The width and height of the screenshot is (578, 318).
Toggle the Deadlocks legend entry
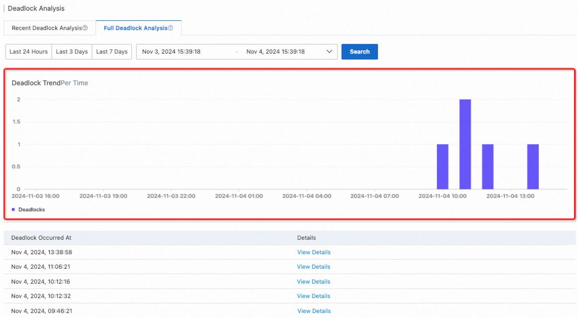click(x=28, y=209)
